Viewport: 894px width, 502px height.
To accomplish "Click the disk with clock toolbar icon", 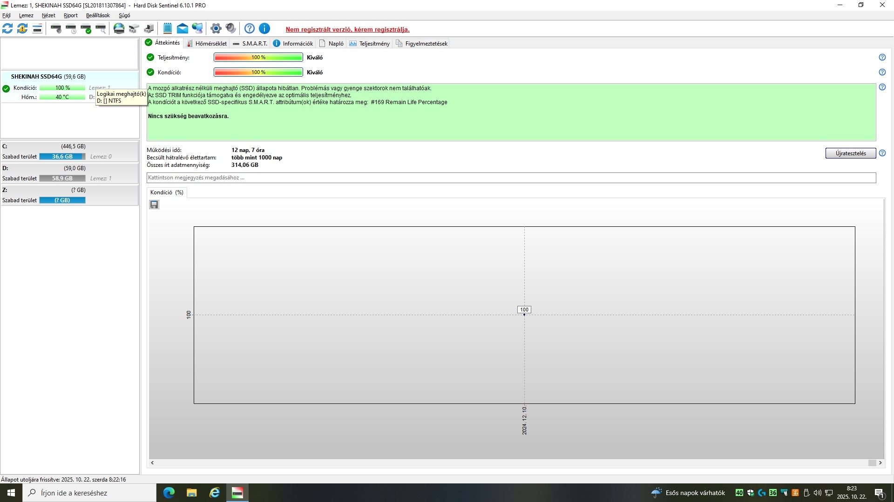I will 71,29.
